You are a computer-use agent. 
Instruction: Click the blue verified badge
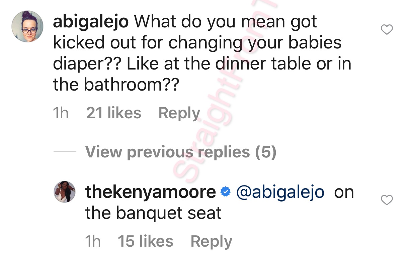(x=226, y=192)
